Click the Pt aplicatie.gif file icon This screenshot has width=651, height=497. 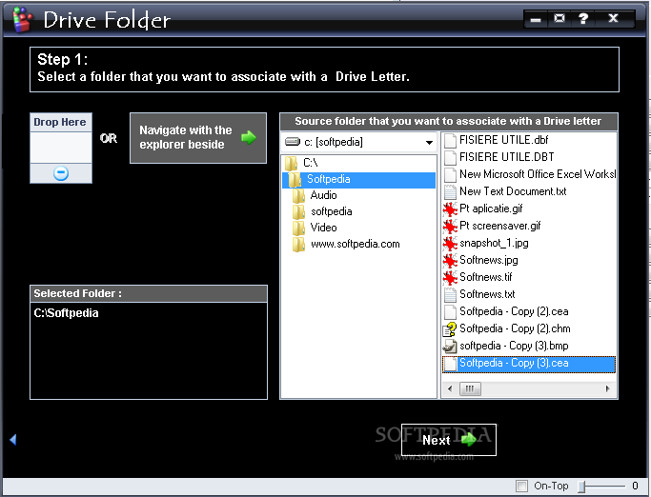pos(450,209)
